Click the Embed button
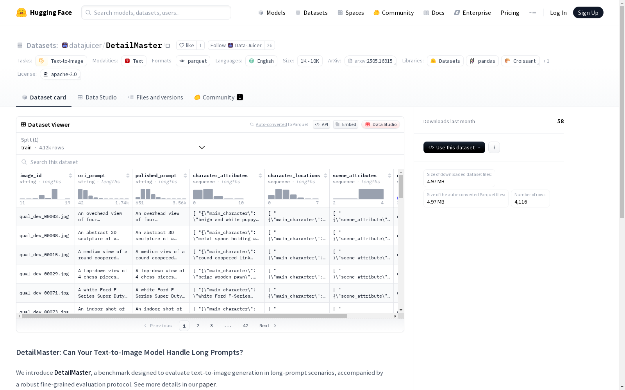Image resolution: width=625 pixels, height=390 pixels. (346, 124)
